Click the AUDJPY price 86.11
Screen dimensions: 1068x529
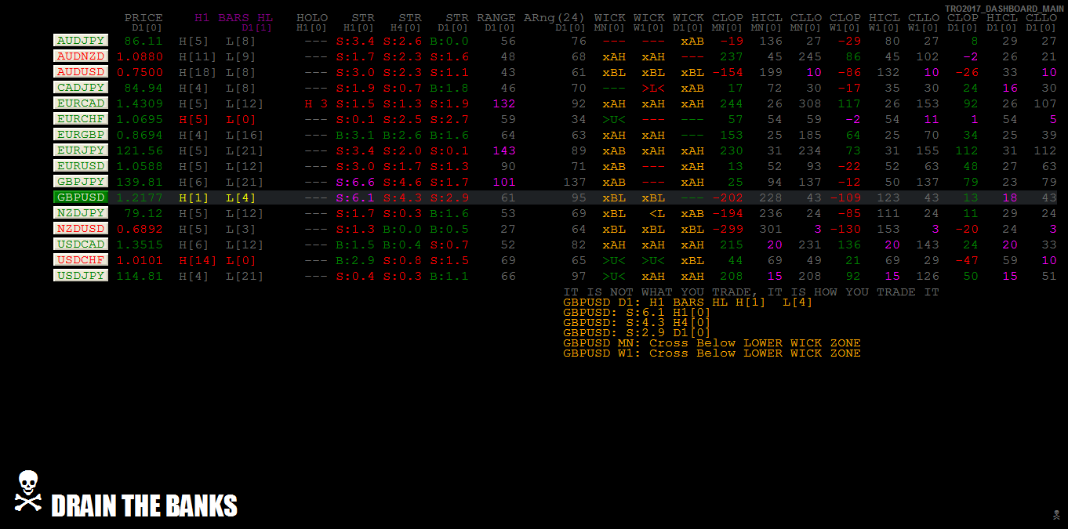pos(143,41)
